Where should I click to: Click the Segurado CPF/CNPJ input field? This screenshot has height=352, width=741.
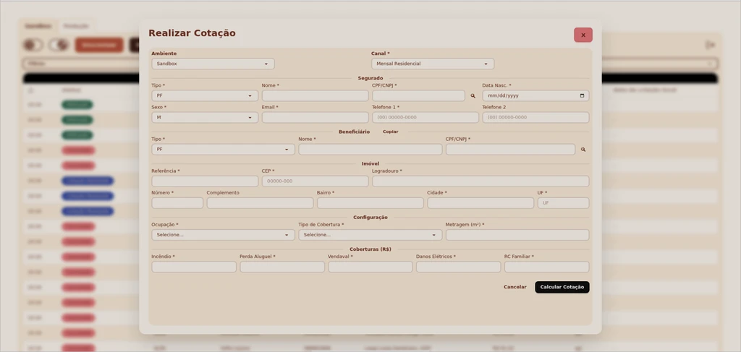tap(418, 96)
